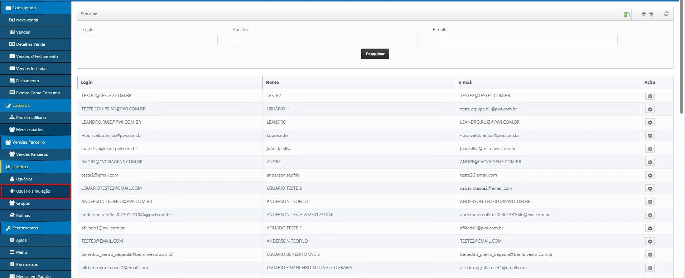The width and height of the screenshot is (685, 278).
Task: Click gear icon for USUARIO TESTE 2
Action: click(x=650, y=189)
